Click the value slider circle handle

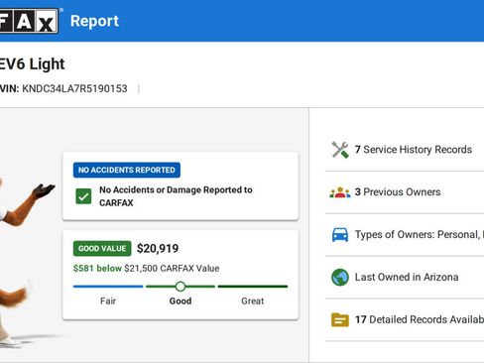coord(181,287)
